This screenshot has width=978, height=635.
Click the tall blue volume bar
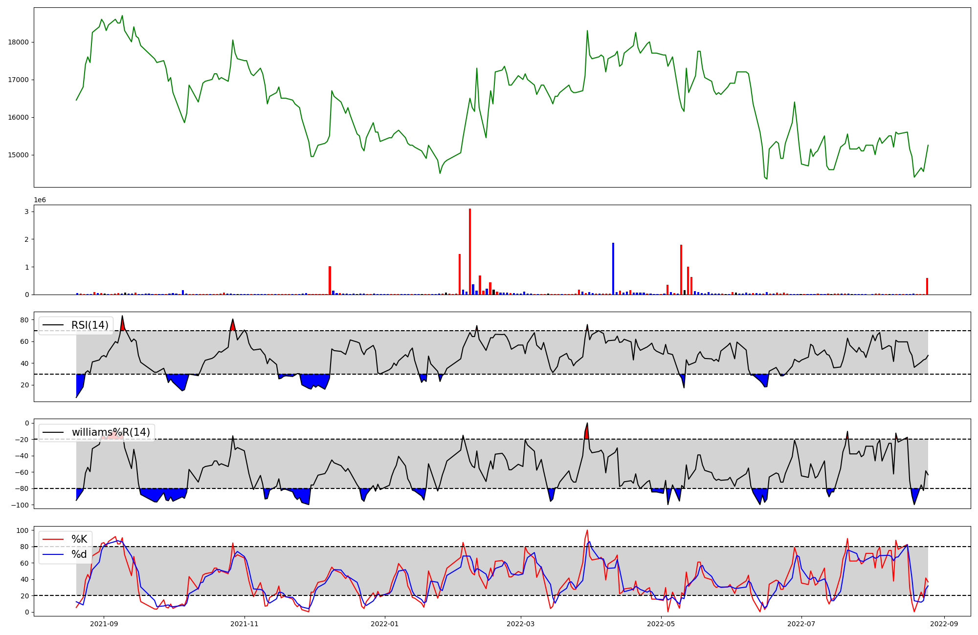click(x=613, y=269)
